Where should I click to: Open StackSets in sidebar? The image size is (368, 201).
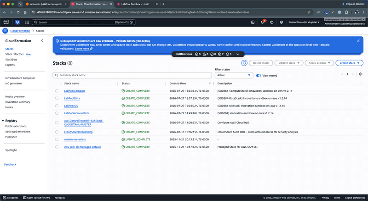coord(11,60)
